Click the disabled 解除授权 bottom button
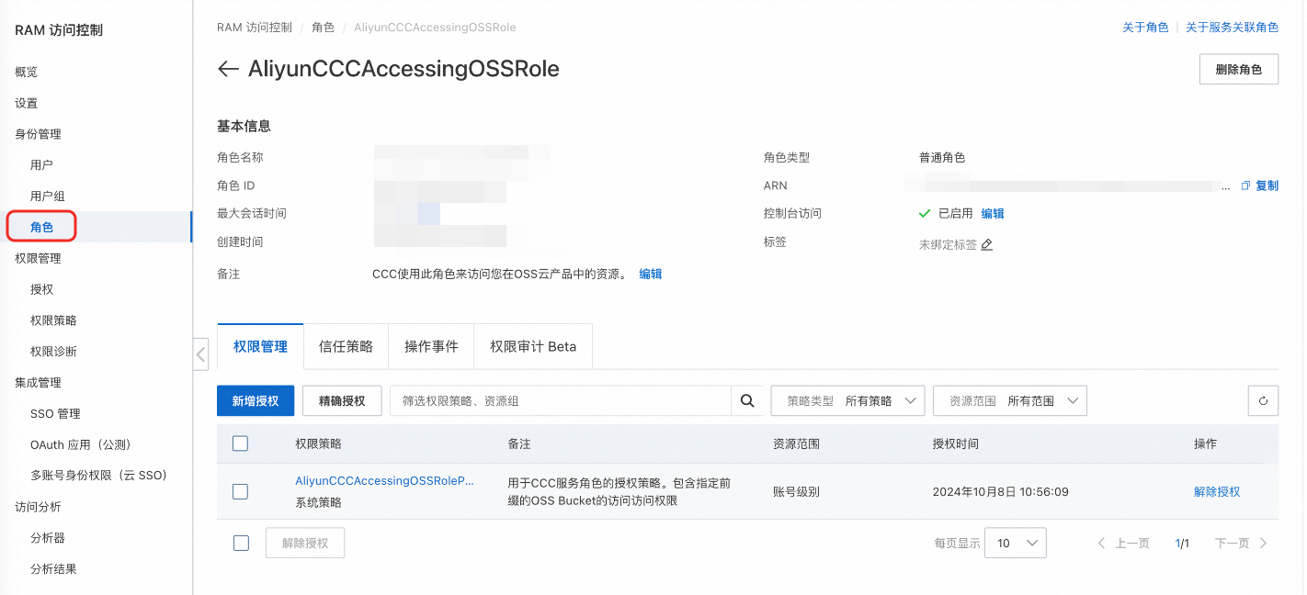The image size is (1307, 595). tap(304, 543)
